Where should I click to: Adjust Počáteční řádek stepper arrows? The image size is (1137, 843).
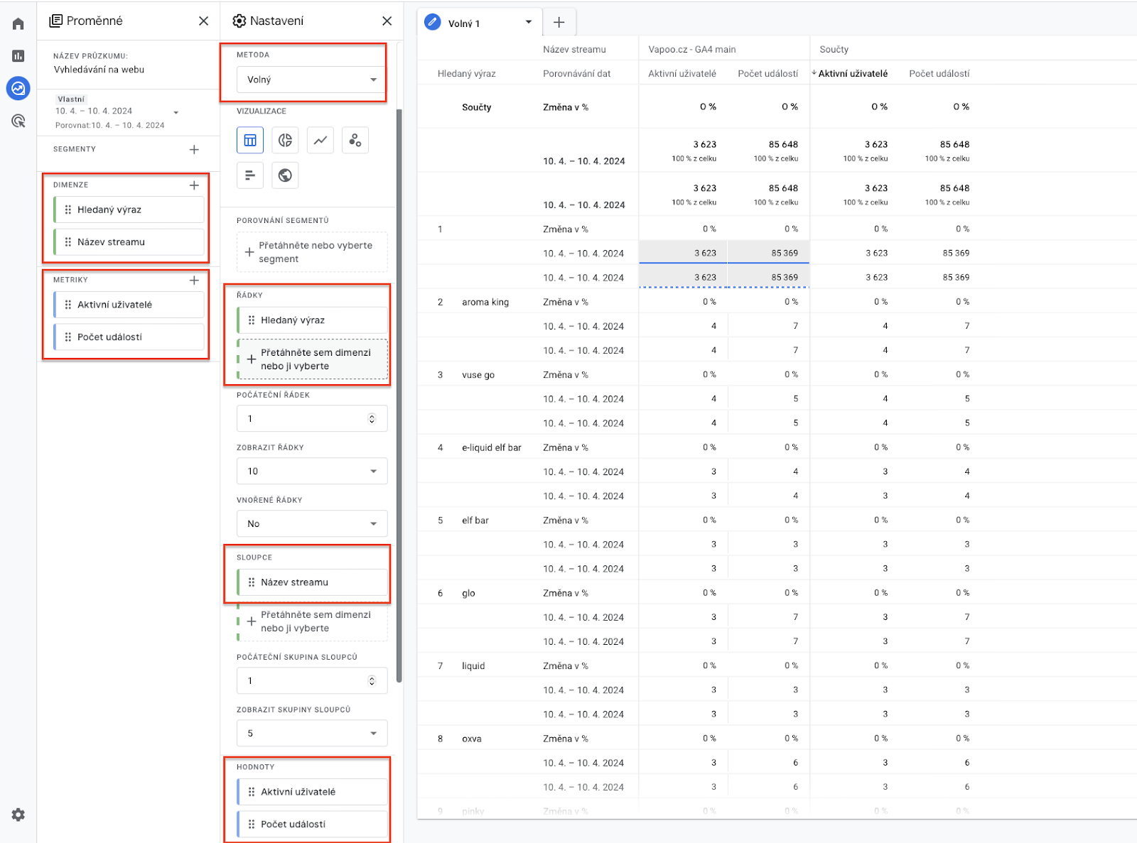[x=372, y=419]
